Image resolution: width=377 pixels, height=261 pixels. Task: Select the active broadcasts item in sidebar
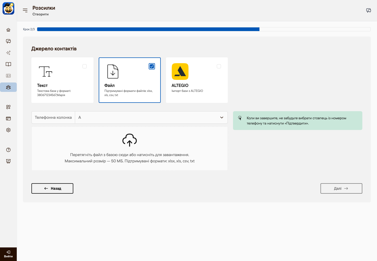coord(8,87)
